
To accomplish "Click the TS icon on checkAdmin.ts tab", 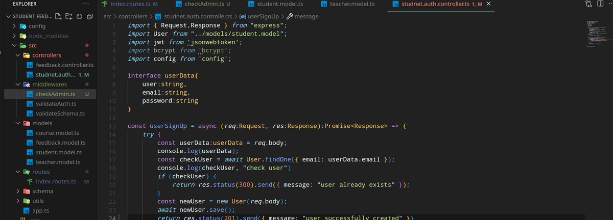I will point(178,4).
